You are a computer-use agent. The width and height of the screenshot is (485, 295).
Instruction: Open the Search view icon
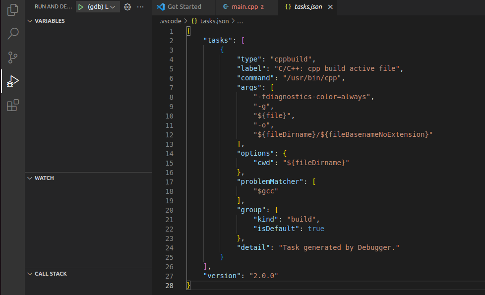pyautogui.click(x=13, y=33)
